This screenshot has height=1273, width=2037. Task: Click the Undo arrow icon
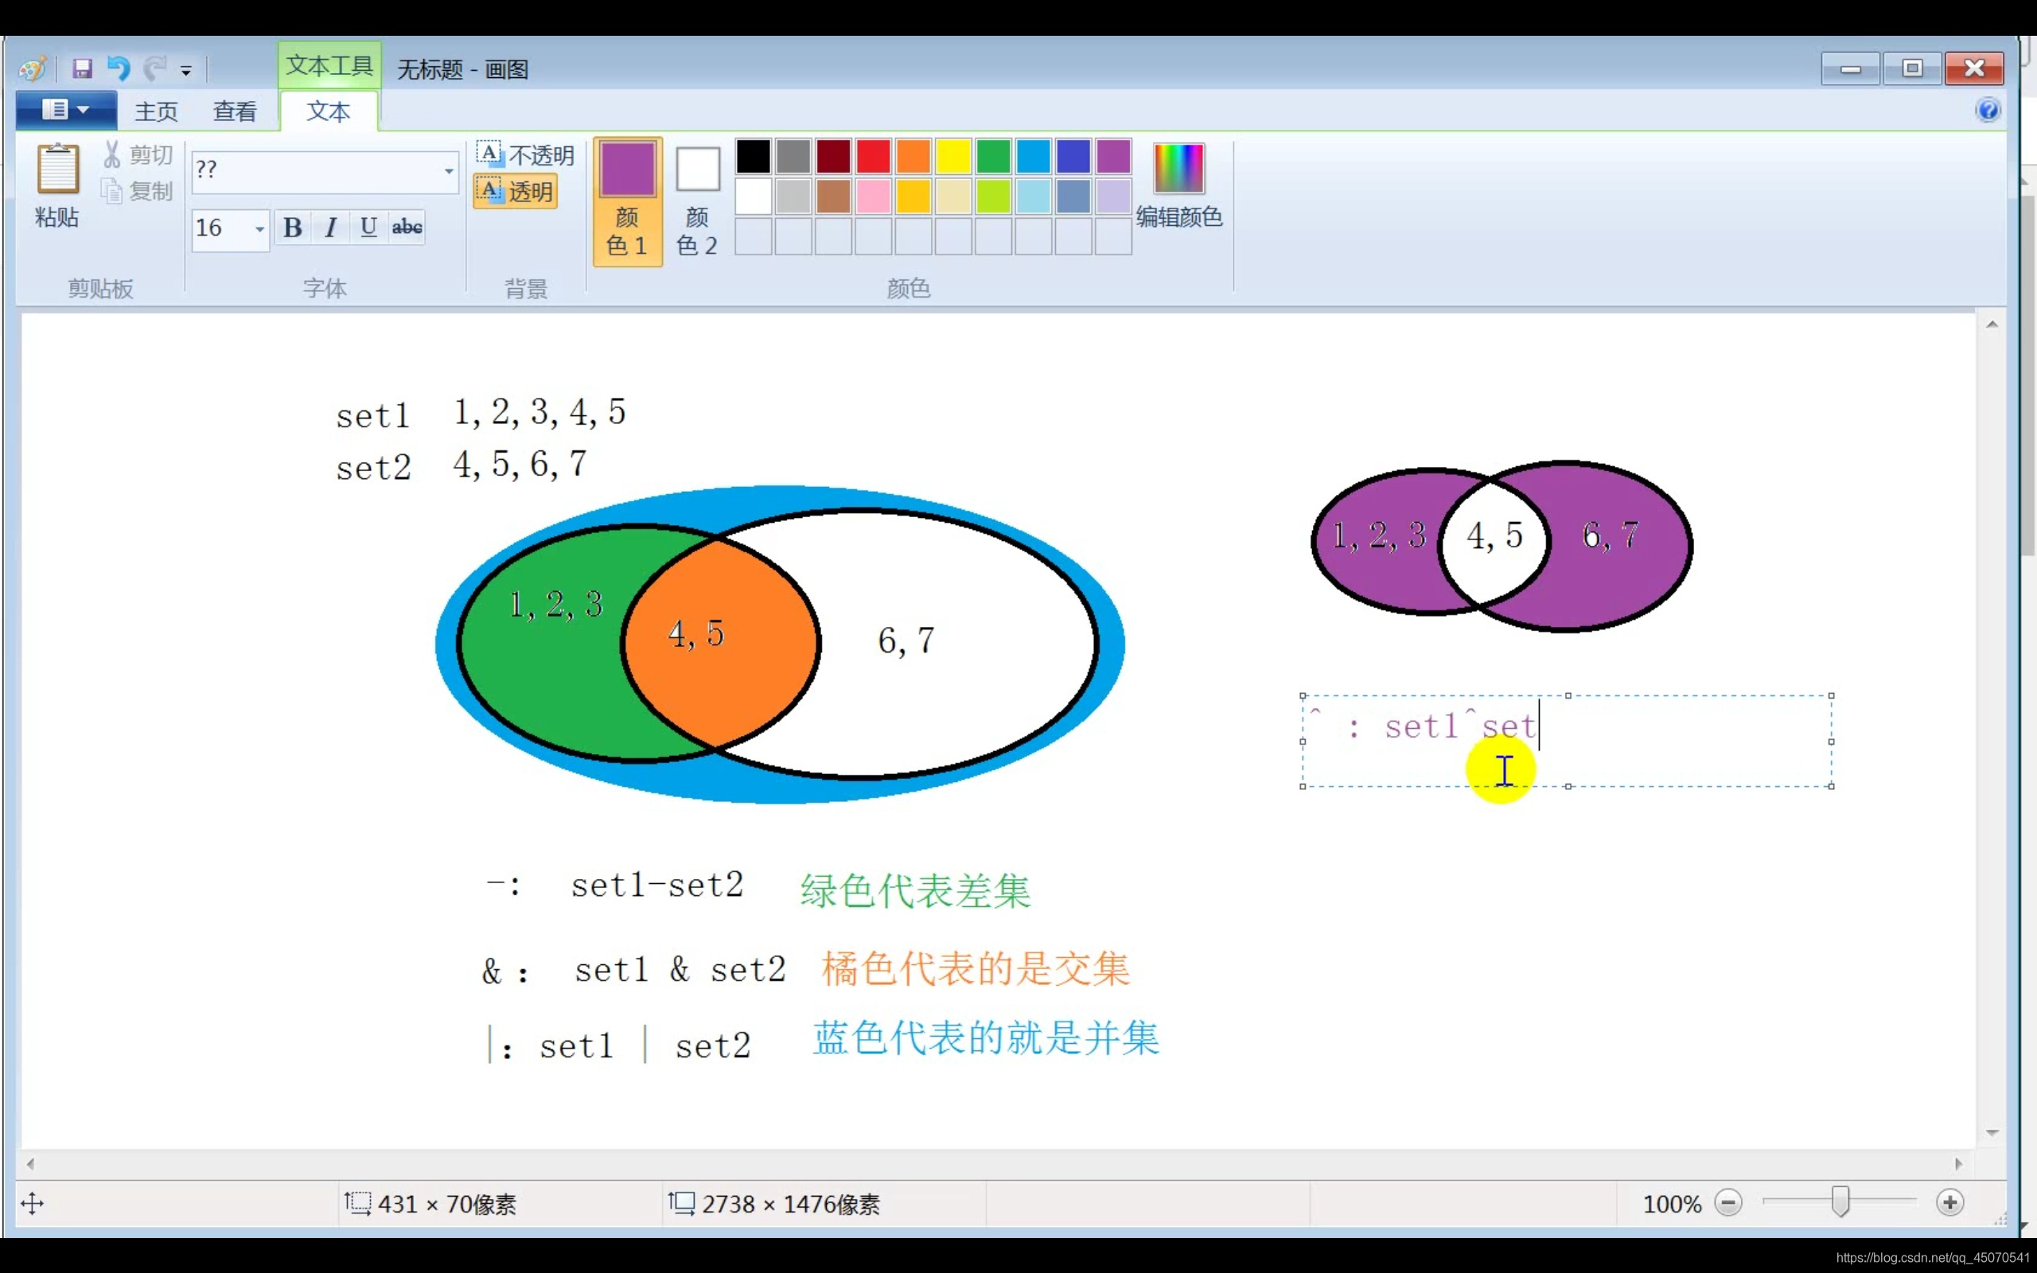[x=118, y=68]
